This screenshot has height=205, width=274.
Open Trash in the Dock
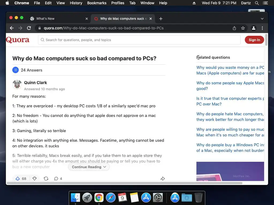(x=198, y=198)
